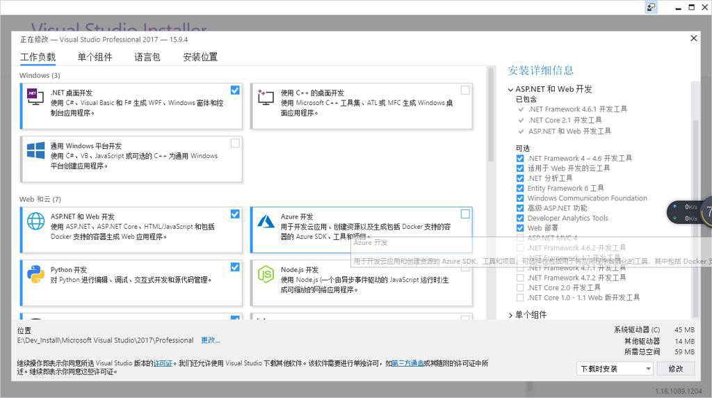
Task: Uncheck Developer Analytics Tools option
Action: [x=520, y=218]
